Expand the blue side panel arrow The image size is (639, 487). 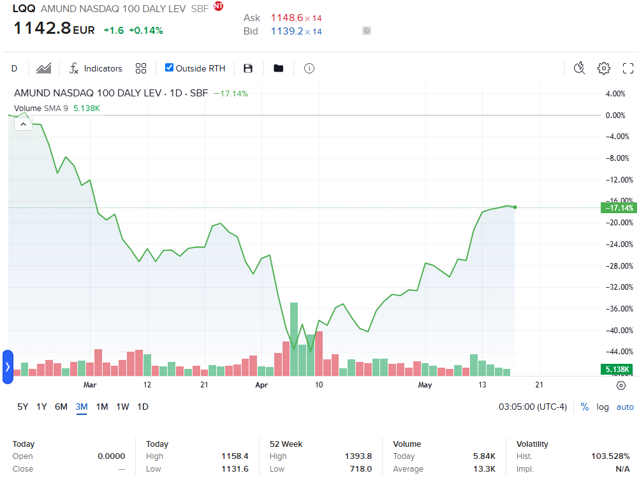coord(8,366)
